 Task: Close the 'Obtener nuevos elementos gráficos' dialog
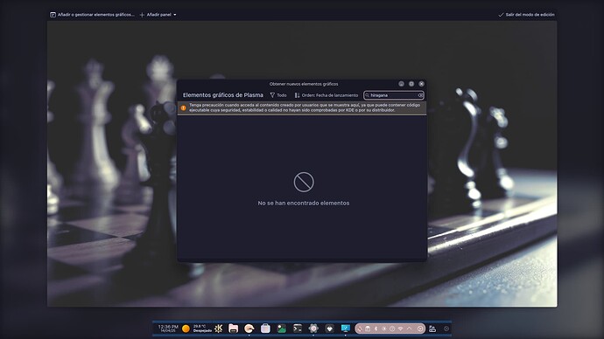click(421, 84)
